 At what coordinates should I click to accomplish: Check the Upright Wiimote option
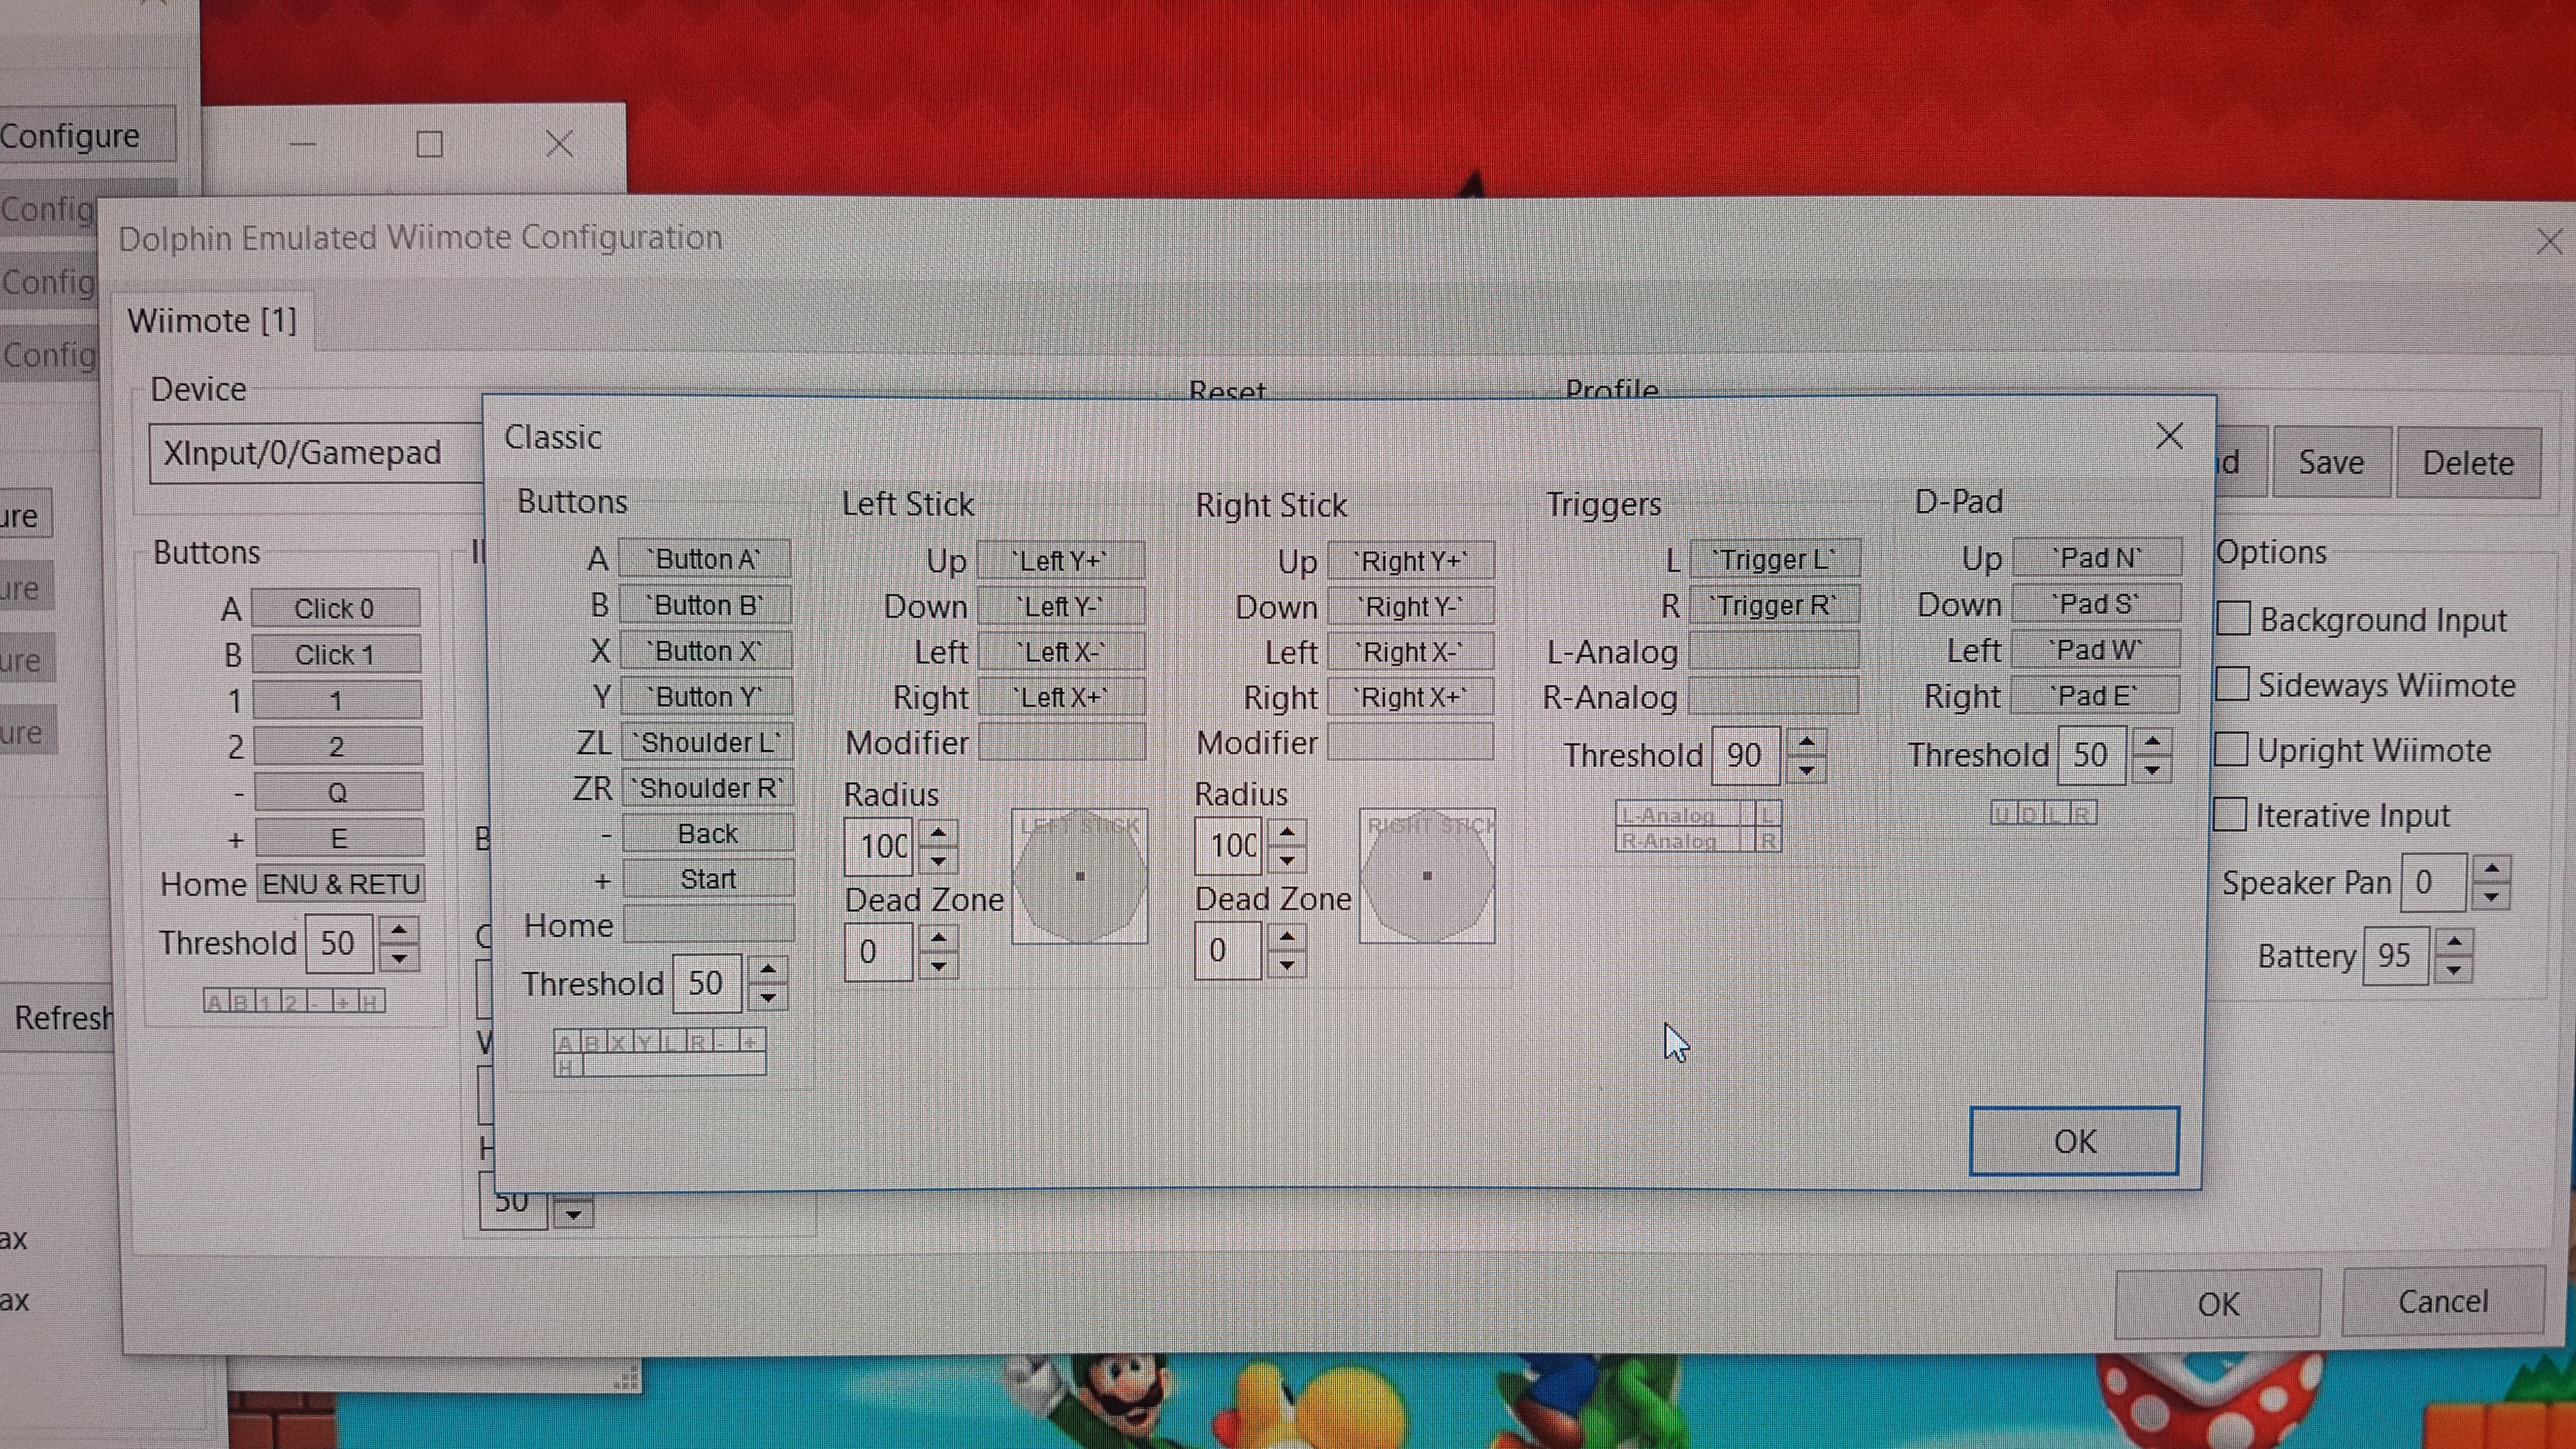[x=2232, y=750]
